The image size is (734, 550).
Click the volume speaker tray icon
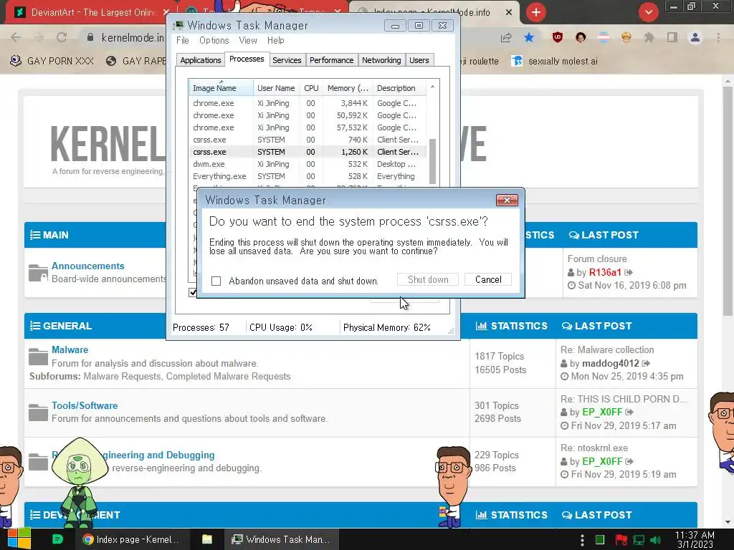[656, 540]
